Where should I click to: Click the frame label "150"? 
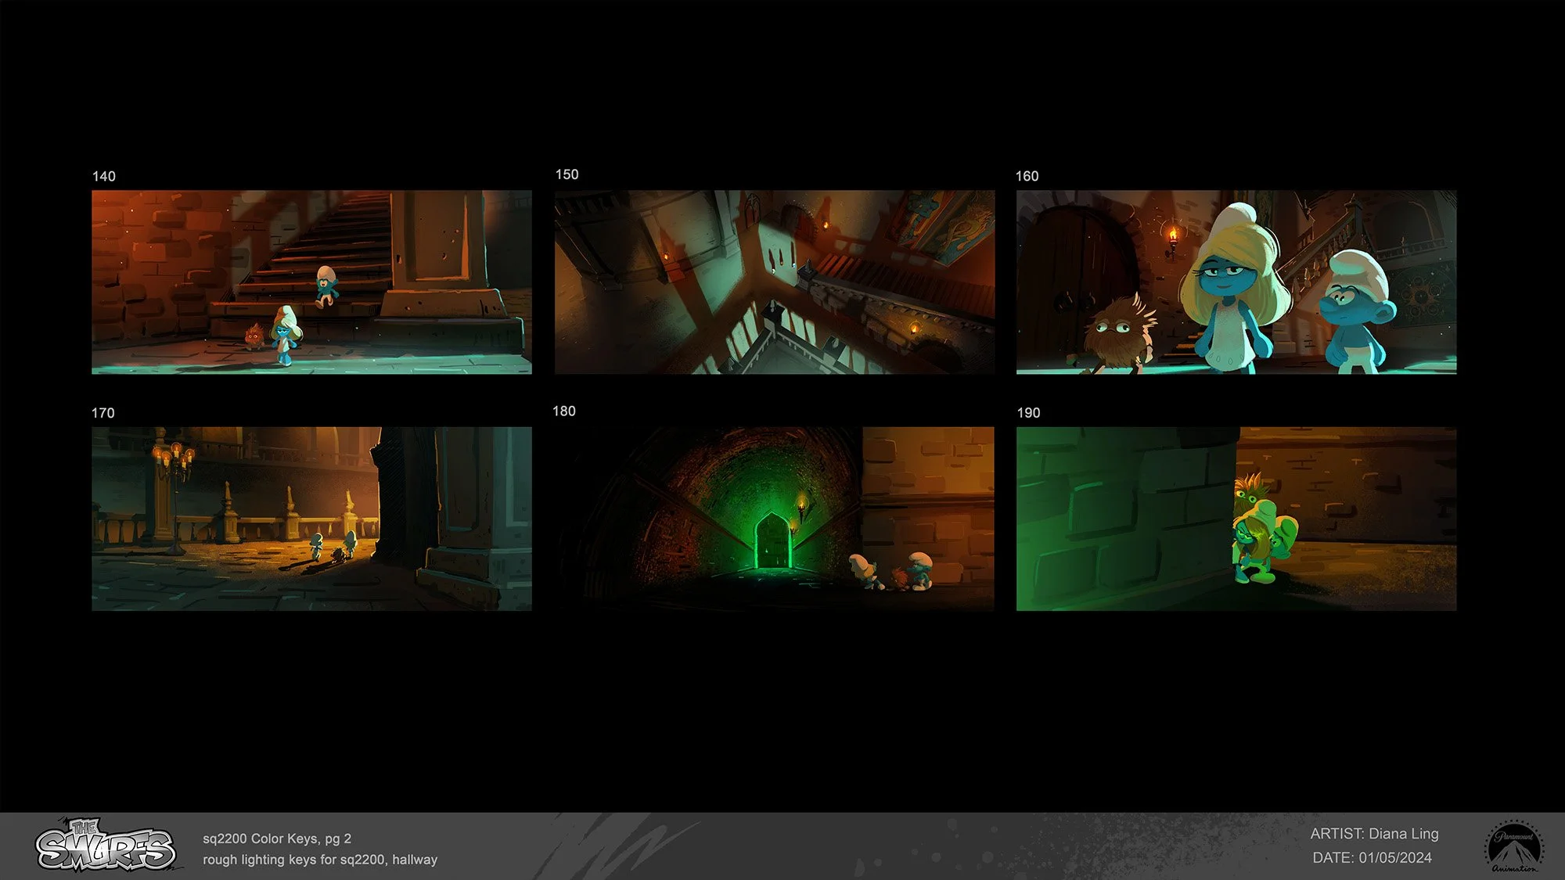pos(567,174)
